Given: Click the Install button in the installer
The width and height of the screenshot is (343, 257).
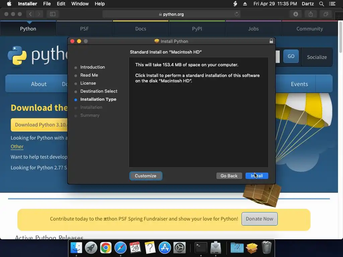Looking at the screenshot, I should click(x=257, y=176).
